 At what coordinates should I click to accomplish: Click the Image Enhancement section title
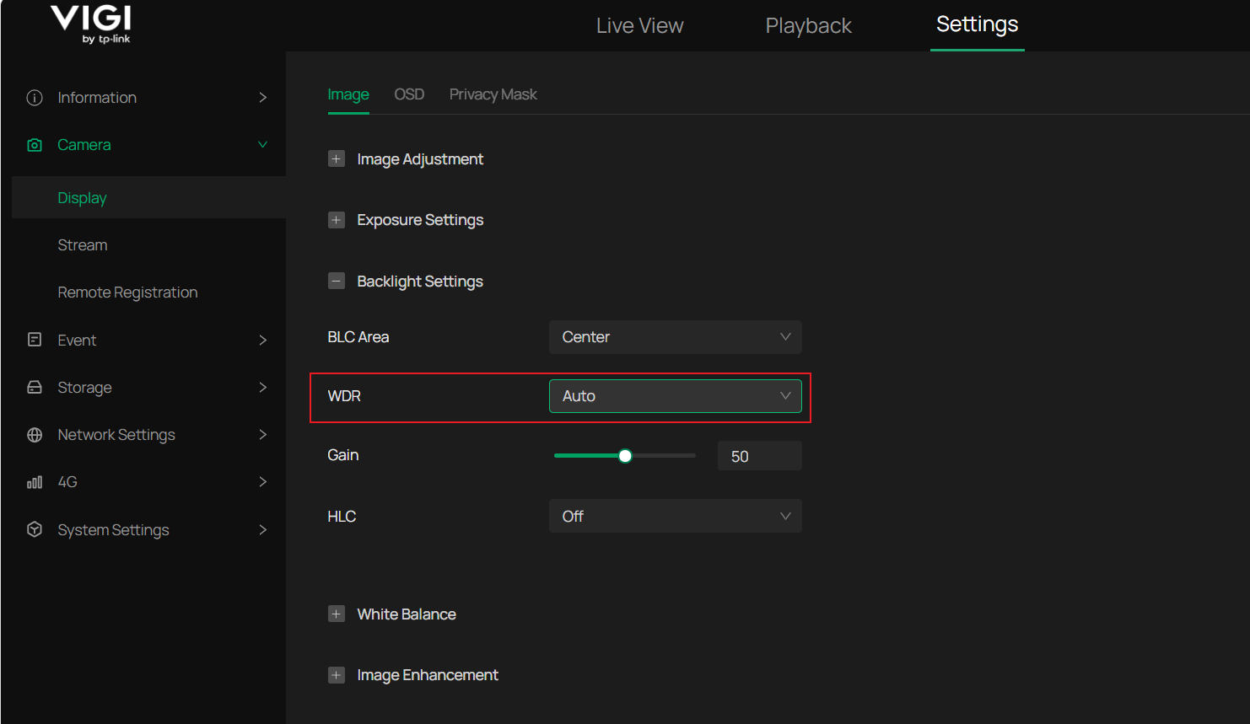(x=428, y=675)
